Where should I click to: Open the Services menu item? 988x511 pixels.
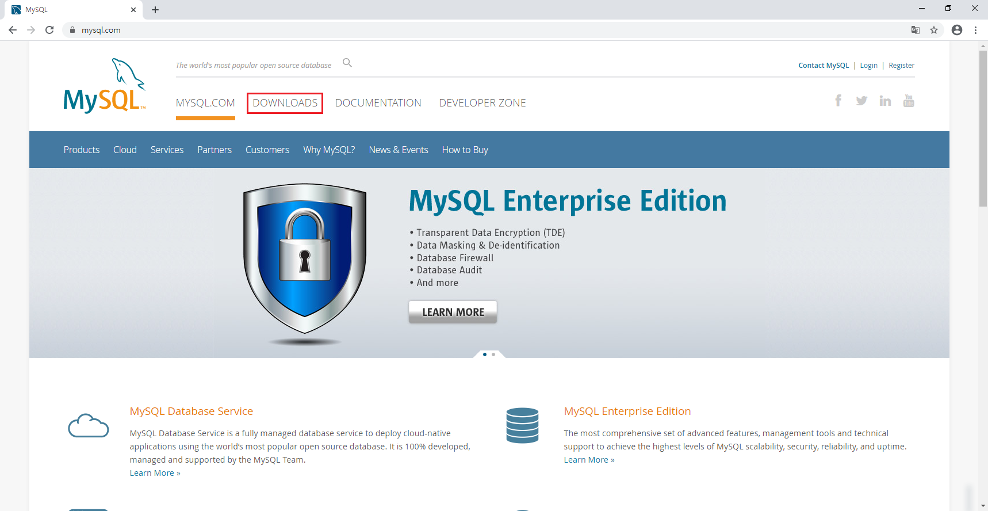tap(167, 150)
